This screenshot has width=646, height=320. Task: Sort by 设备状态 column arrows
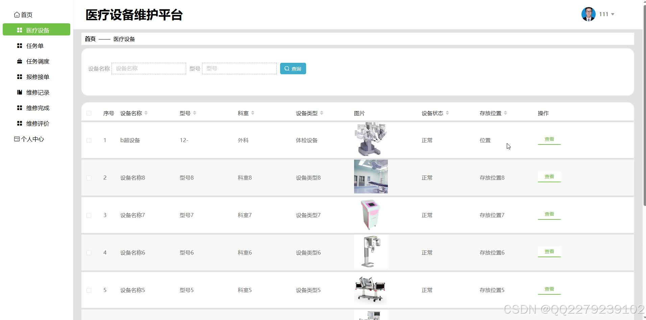(447, 113)
